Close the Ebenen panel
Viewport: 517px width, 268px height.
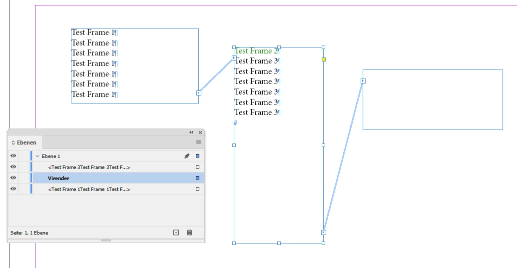tap(200, 132)
